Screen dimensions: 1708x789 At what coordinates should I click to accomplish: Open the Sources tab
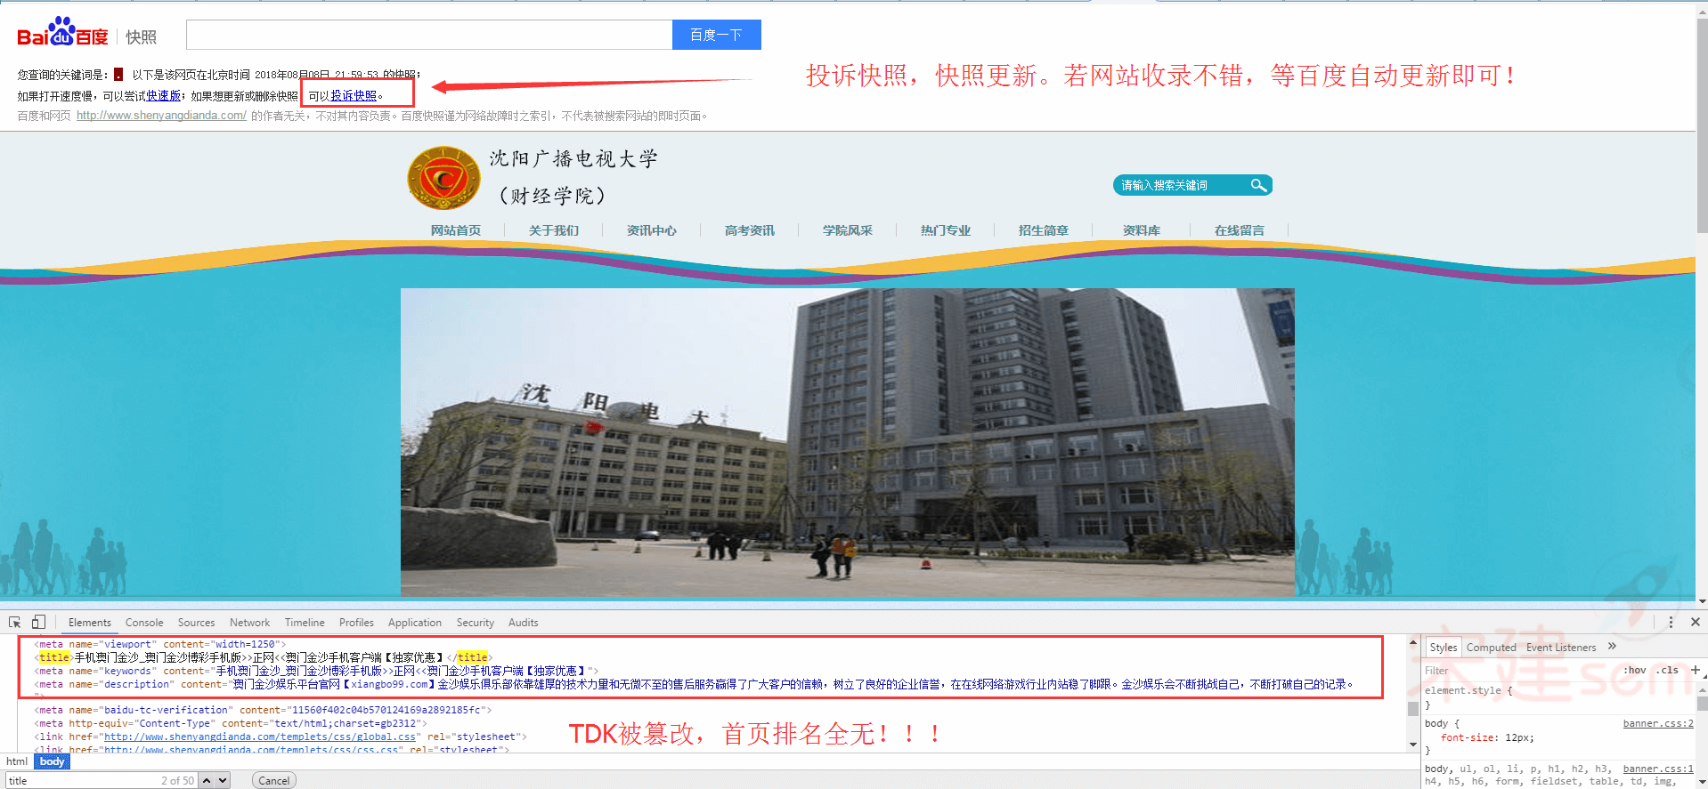coord(196,623)
